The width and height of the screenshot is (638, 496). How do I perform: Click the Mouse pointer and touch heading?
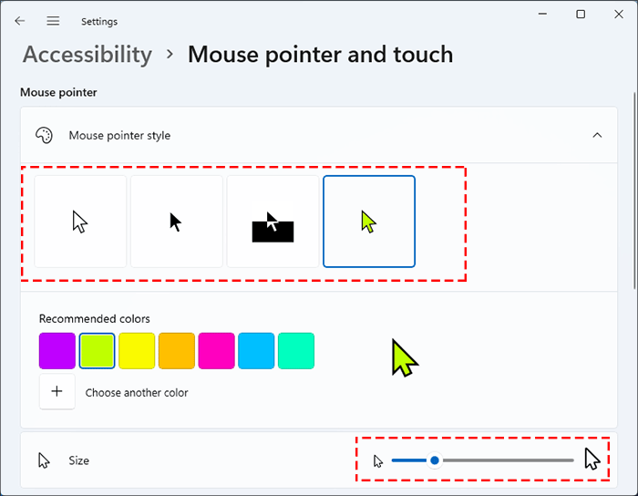point(320,55)
